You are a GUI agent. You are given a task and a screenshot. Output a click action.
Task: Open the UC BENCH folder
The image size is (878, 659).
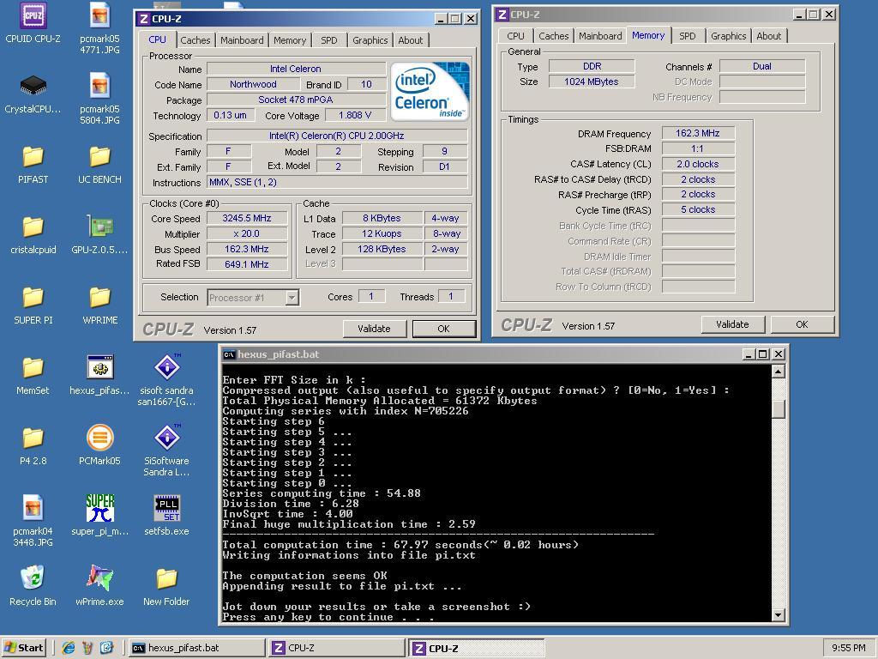99,164
